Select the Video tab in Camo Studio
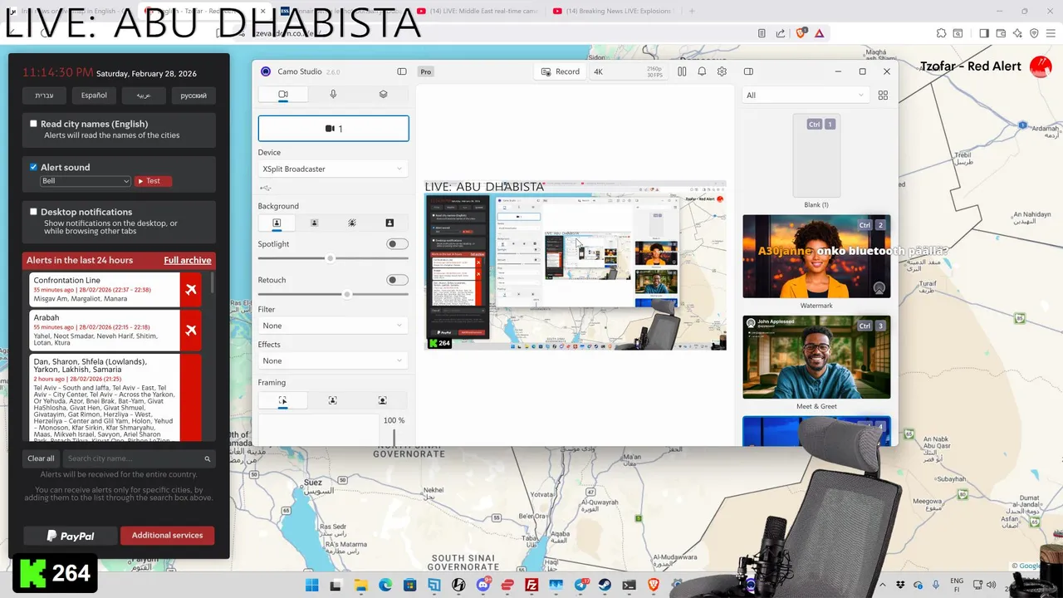This screenshot has width=1063, height=598. (x=283, y=95)
